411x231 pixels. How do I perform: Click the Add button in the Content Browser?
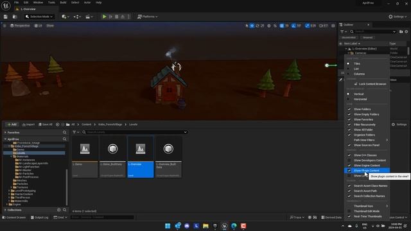(x=12, y=124)
